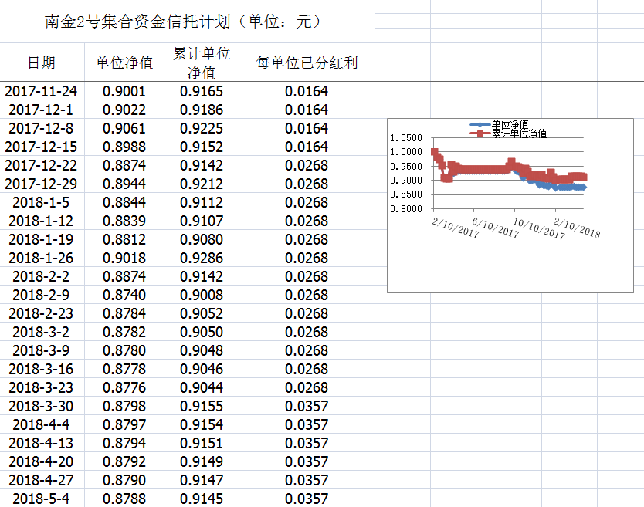This screenshot has height=507, width=644.
Task: Click the 日期 column header cell
Action: (41, 63)
